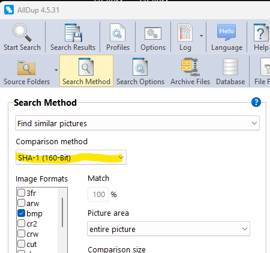Open Search Results from the toolbar
Image resolution: width=270 pixels, height=253 pixels.
pyautogui.click(x=73, y=37)
